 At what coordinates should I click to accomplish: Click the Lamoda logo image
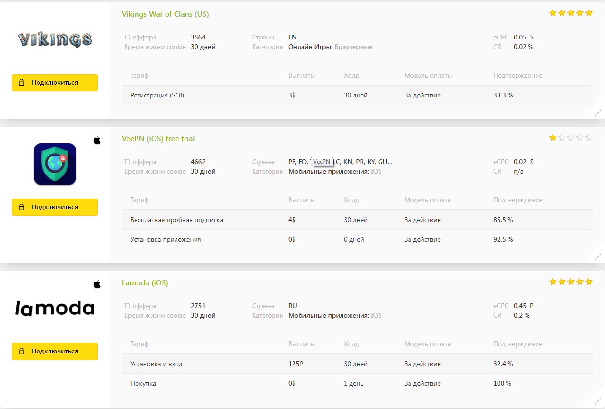coord(55,308)
